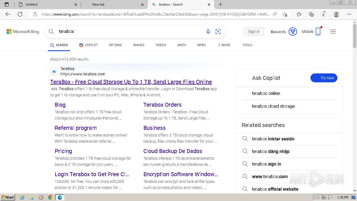Open the Cloud Backup De Dados sitelink
Screen dimensions: 357x201
(x=173, y=151)
